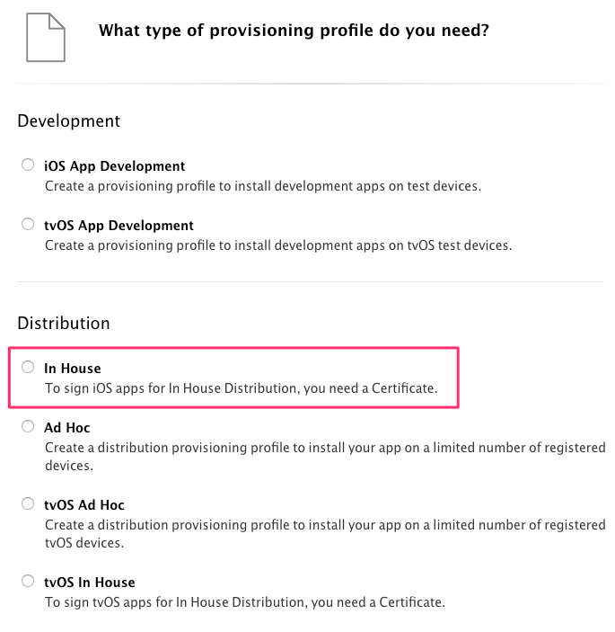The height and width of the screenshot is (632, 615).
Task: Click the iOS App Development label text
Action: coord(114,166)
